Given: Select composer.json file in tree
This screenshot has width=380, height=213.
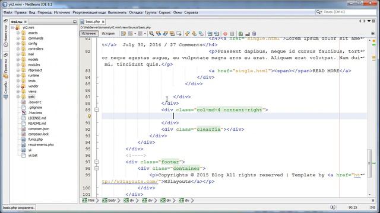Looking at the screenshot, I should point(39,129).
